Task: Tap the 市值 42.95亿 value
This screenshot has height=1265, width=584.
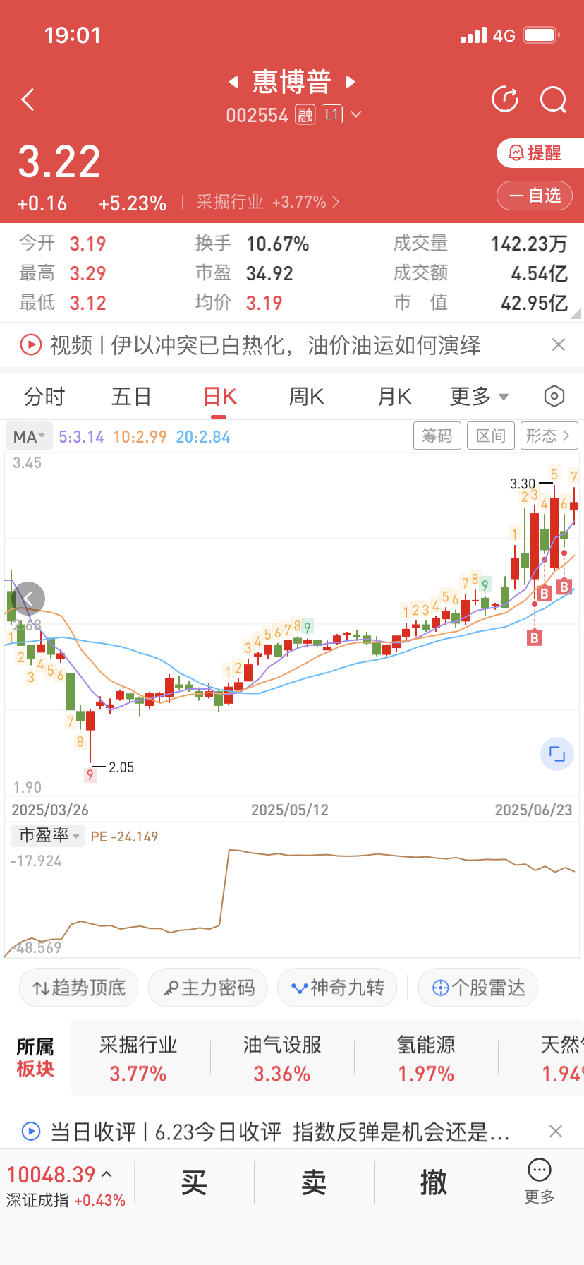Action: pos(534,304)
